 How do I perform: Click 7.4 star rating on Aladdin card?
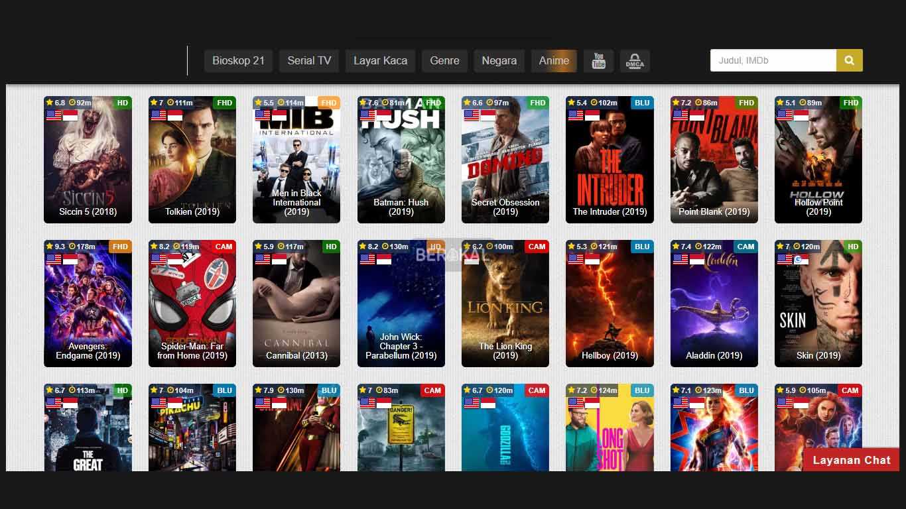click(682, 247)
